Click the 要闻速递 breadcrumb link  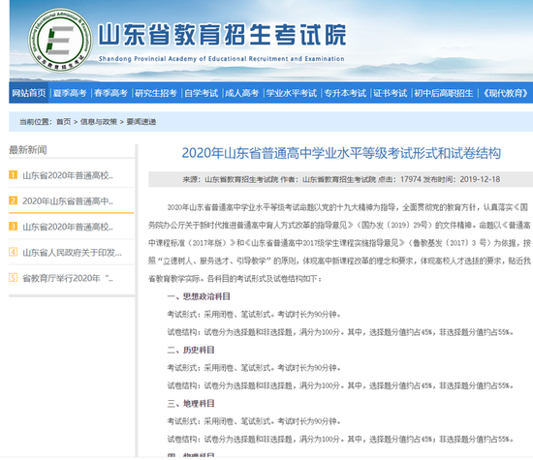pyautogui.click(x=141, y=122)
